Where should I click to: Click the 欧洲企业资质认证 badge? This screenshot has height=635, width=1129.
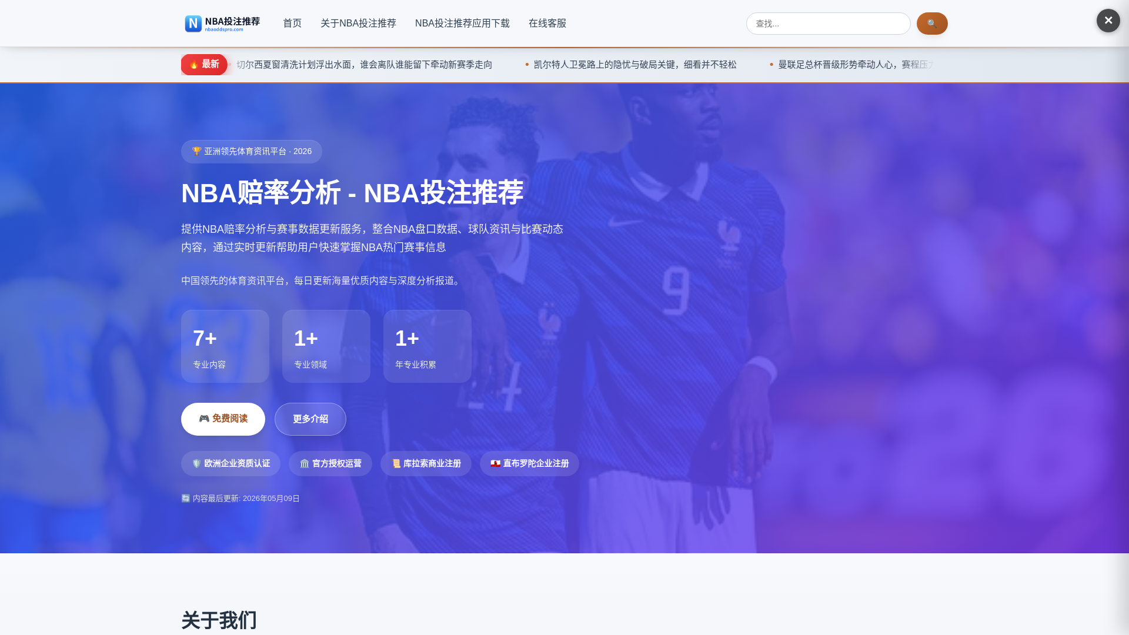click(x=231, y=464)
